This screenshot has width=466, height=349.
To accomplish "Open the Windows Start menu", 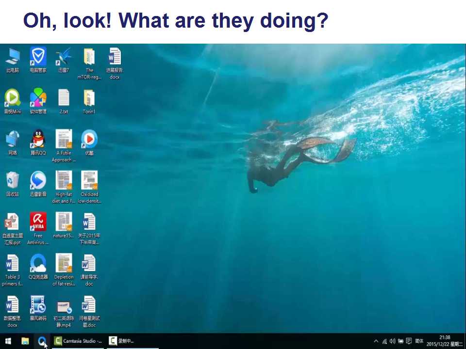I will point(8,341).
